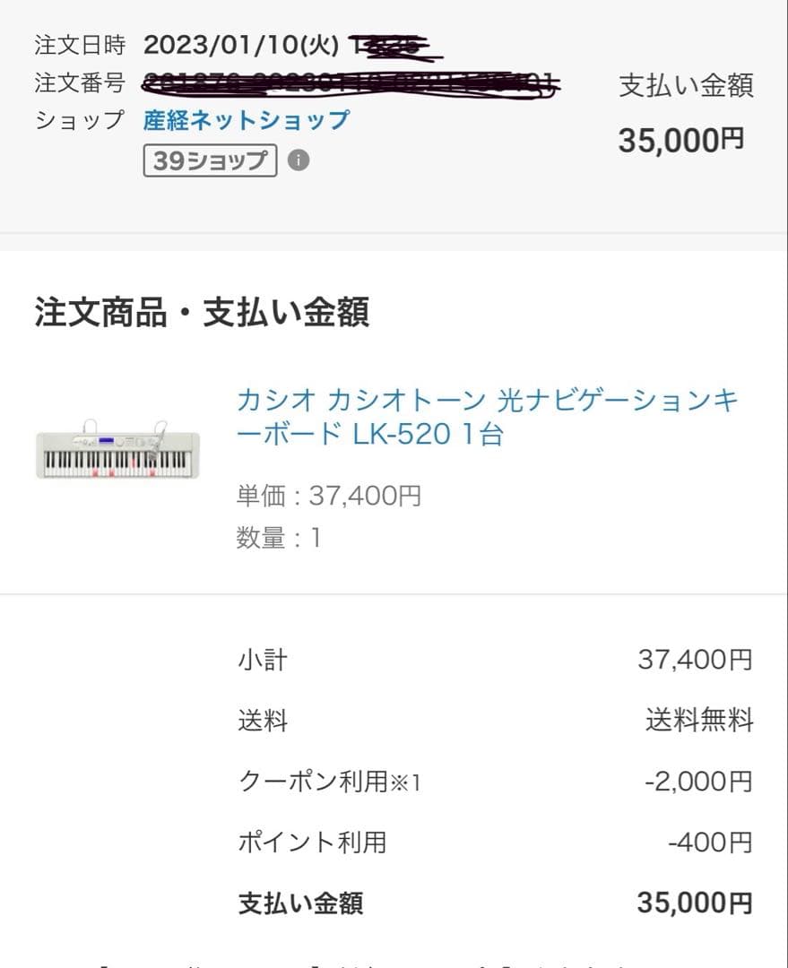This screenshot has width=788, height=968.
Task: Click the クーポン利用※1 footnote label
Action: [x=329, y=782]
